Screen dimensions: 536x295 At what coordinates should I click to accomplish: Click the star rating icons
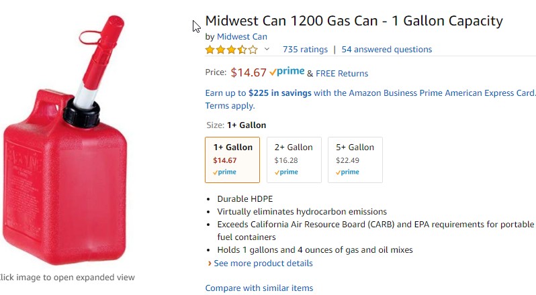[x=232, y=50]
